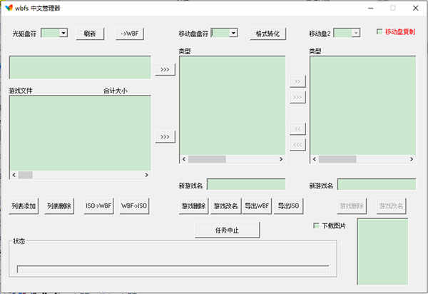Click the 合计大小 column header
The height and width of the screenshot is (294, 428).
coord(116,91)
